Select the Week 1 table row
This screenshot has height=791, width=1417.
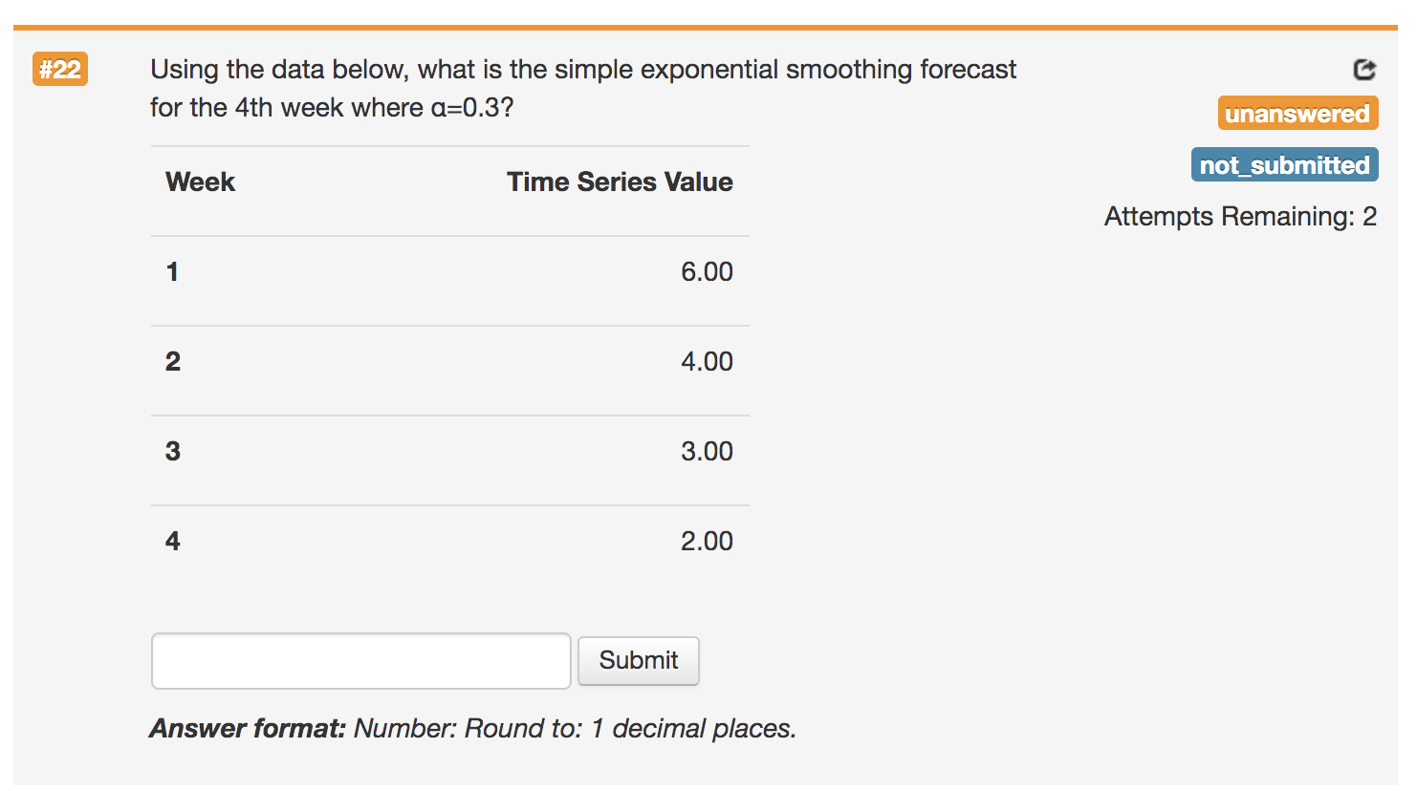(449, 271)
